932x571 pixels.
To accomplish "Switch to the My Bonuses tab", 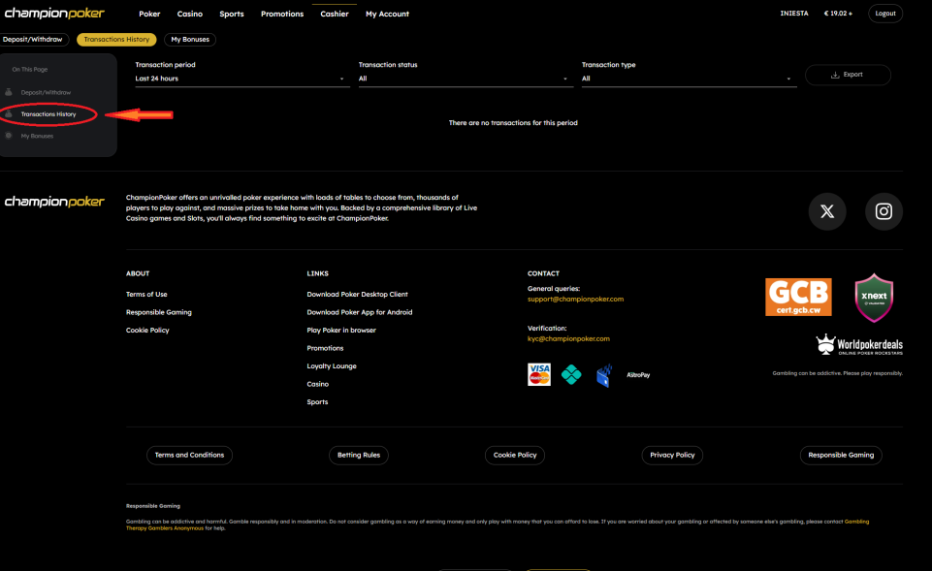I will click(x=189, y=40).
